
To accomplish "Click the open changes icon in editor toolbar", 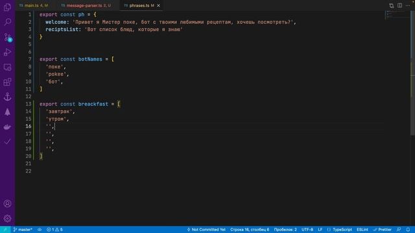I will click(392, 6).
